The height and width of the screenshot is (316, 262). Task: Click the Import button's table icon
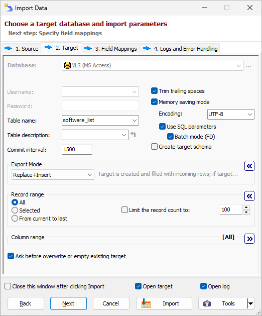(146, 303)
